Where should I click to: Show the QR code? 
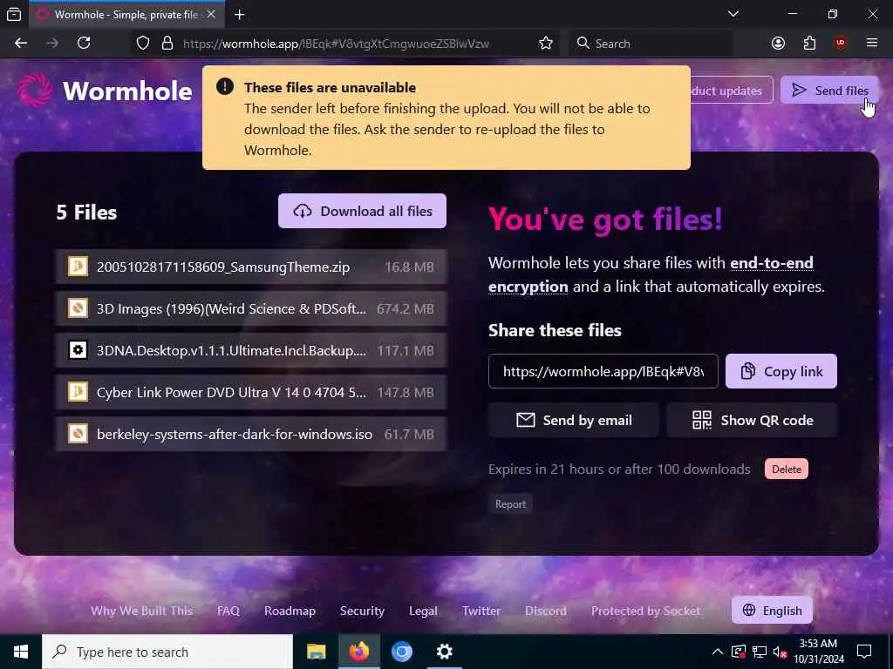752,421
